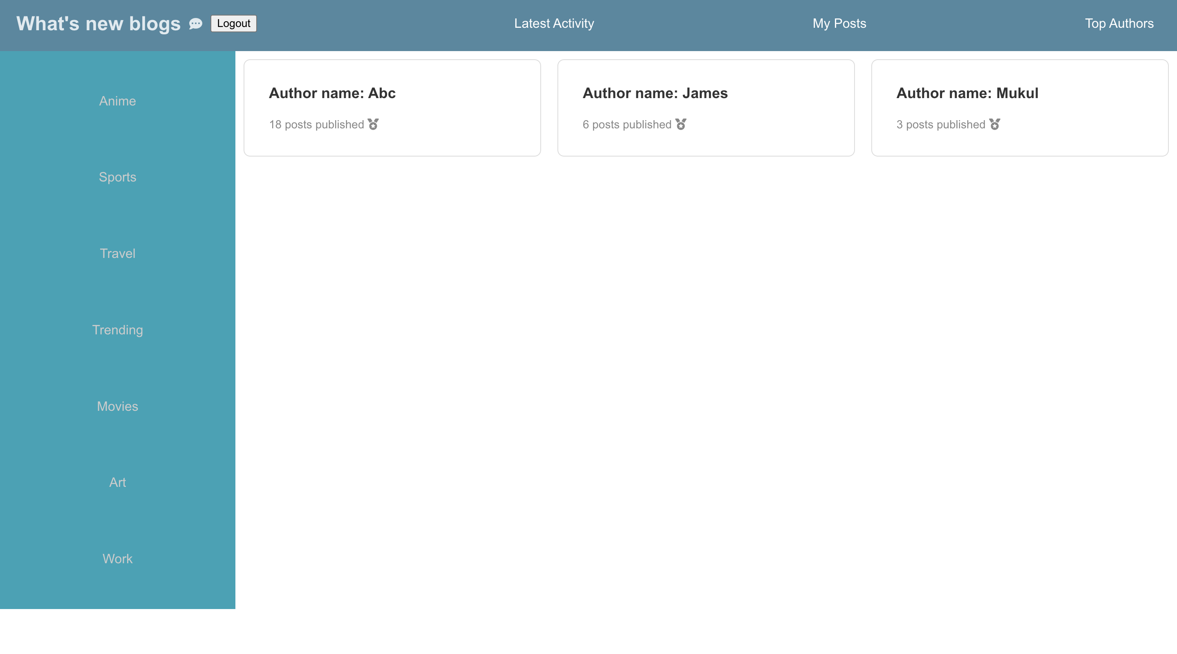The width and height of the screenshot is (1177, 654).
Task: Click the What's new blogs title
Action: coord(98,24)
